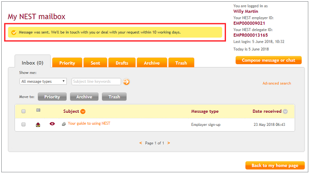
Task: Click the Date received column header
Action: coord(267,111)
